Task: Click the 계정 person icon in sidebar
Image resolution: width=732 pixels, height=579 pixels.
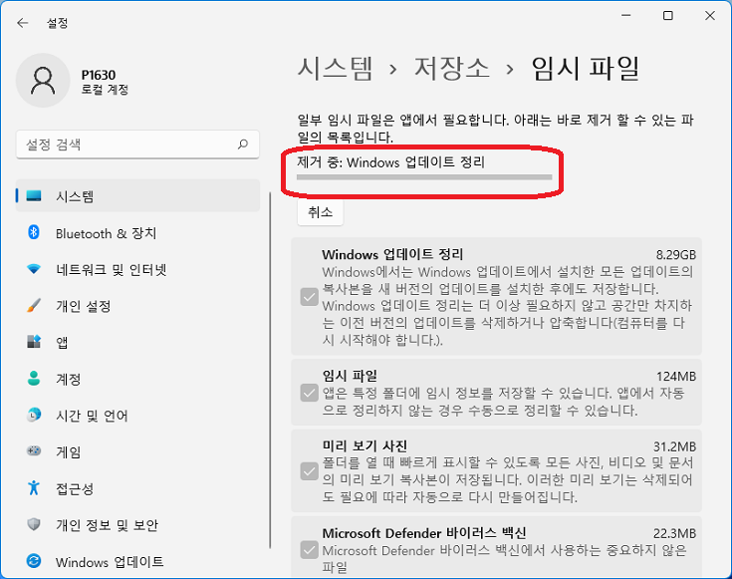Action: point(34,378)
